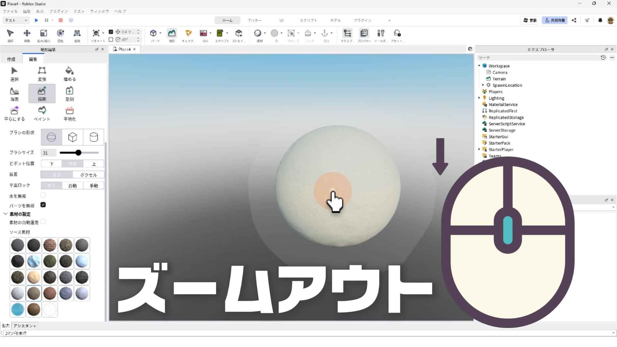
Task: Set pivot position to 上
Action: (x=94, y=164)
